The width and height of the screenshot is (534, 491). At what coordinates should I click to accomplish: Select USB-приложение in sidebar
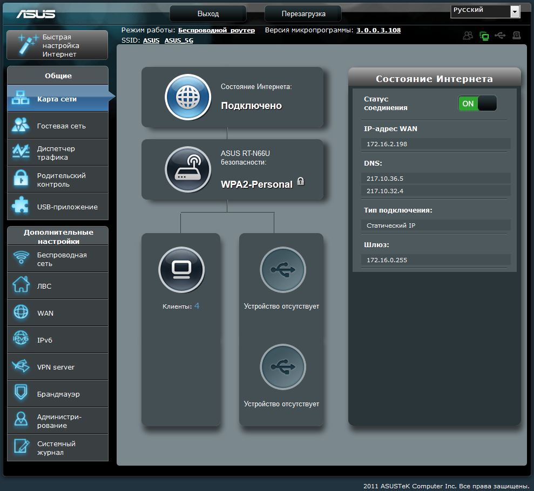pyautogui.click(x=58, y=207)
